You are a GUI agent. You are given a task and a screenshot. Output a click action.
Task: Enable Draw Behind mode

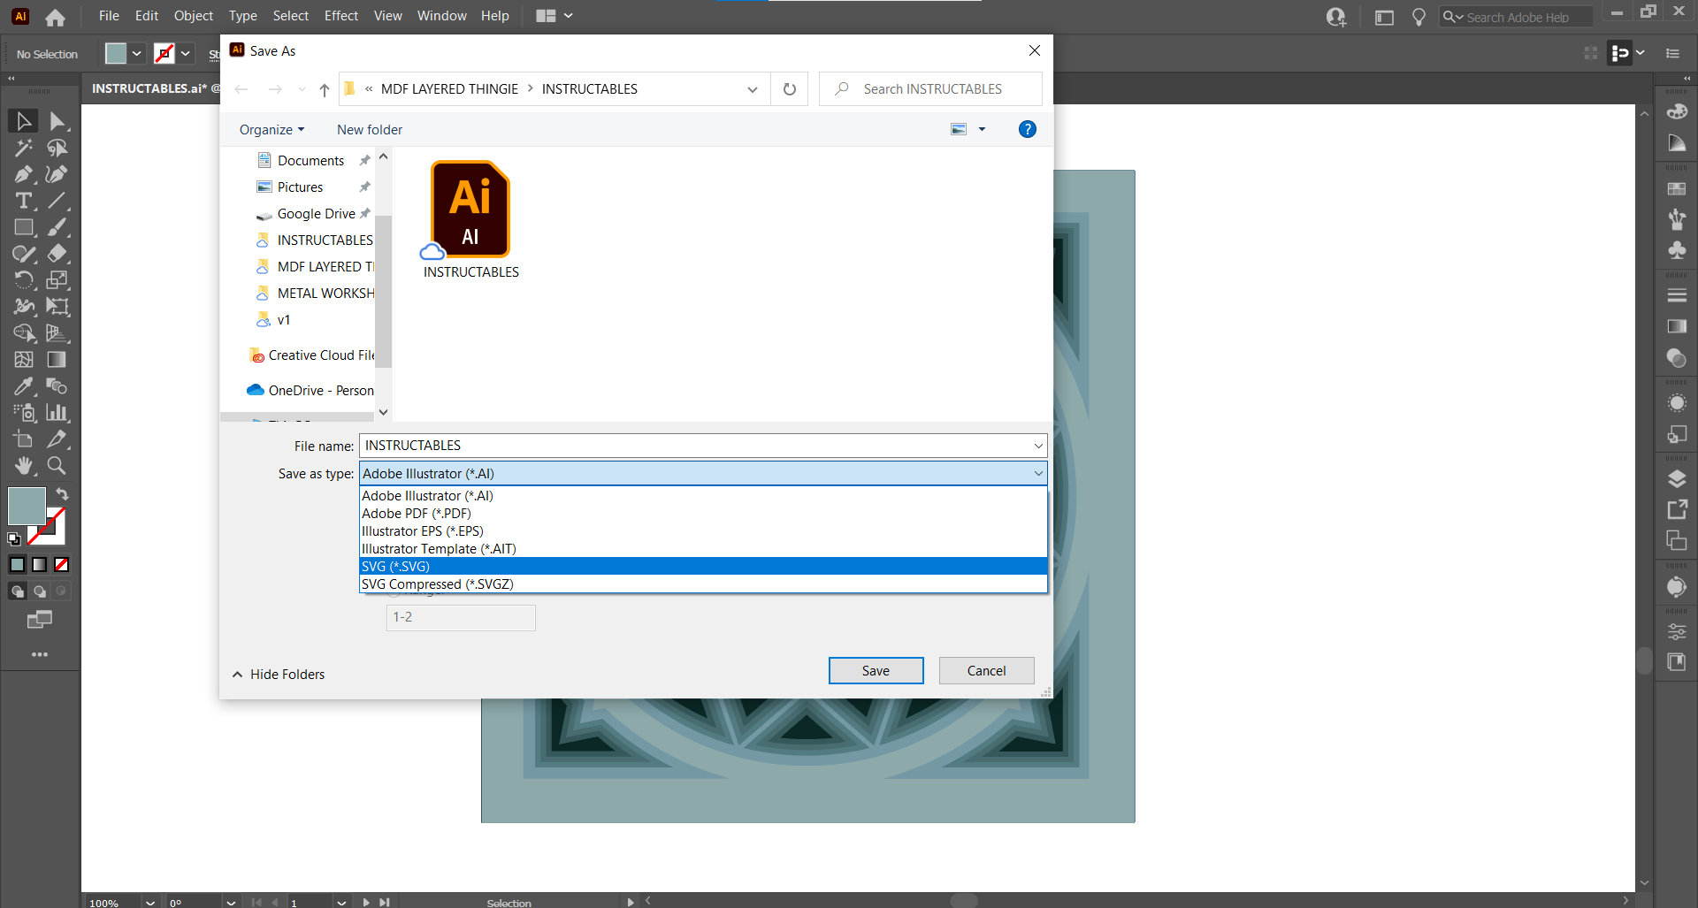(x=40, y=591)
